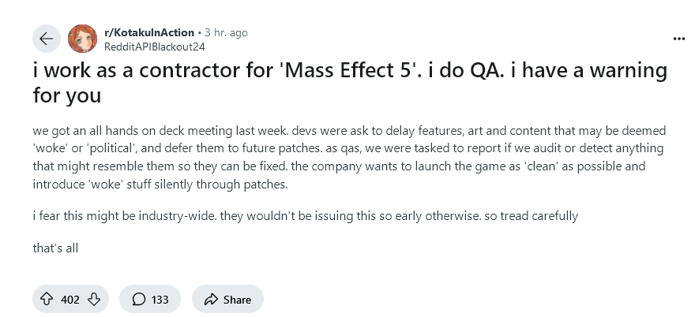Click the post title text
695x317 pixels.
click(x=350, y=83)
